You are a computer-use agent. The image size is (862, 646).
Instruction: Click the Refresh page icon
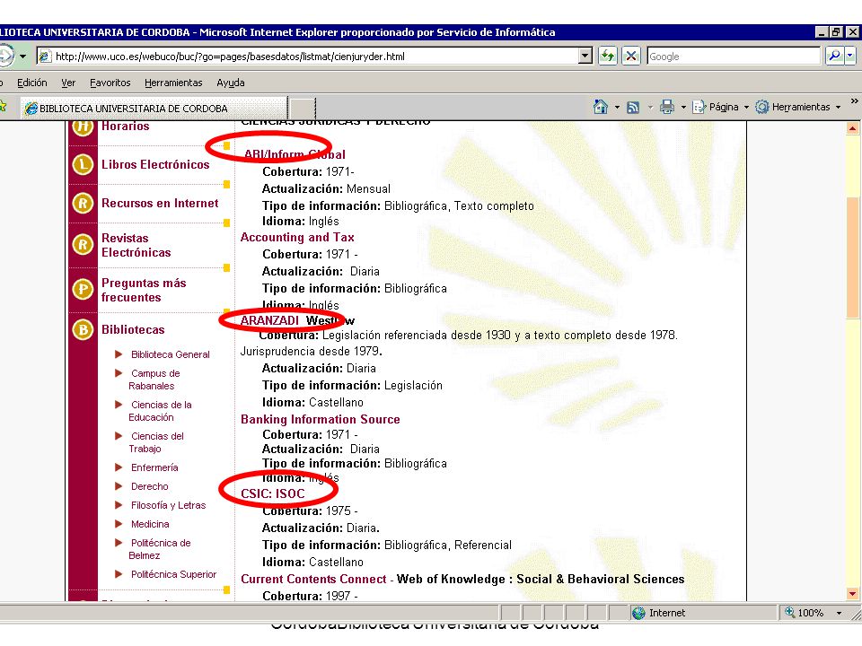[608, 56]
